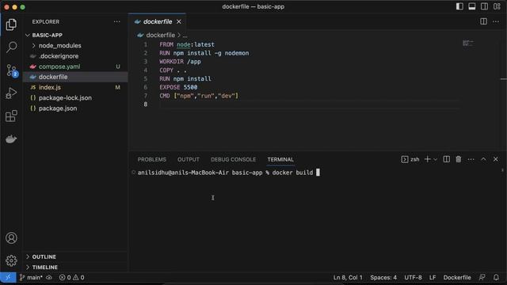The height and width of the screenshot is (285, 507).
Task: Change end of line sequence LF
Action: point(433,278)
